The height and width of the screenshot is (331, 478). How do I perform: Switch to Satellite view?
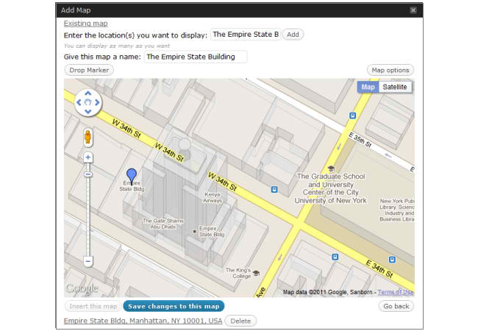click(395, 87)
